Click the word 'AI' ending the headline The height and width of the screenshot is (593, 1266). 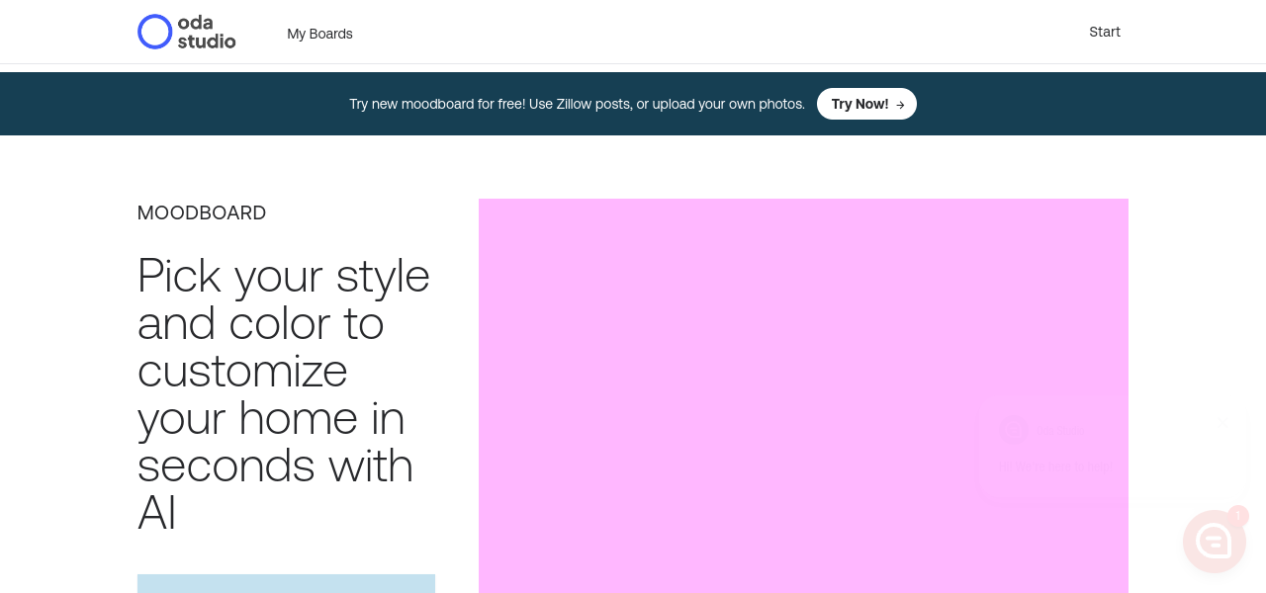[x=157, y=514]
